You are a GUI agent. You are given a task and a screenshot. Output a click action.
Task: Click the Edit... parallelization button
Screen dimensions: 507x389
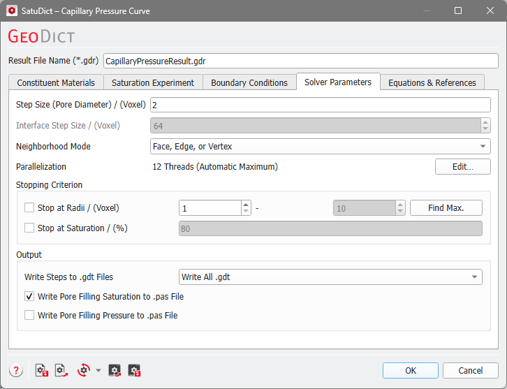pyautogui.click(x=463, y=166)
